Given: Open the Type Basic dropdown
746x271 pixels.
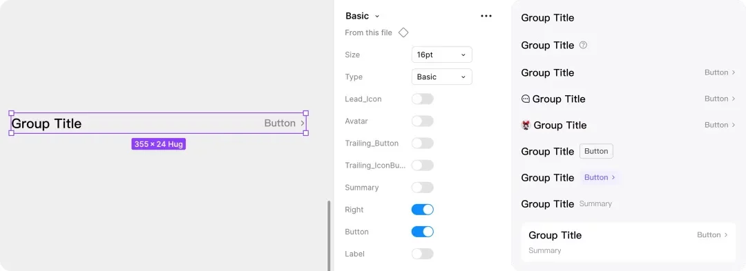Looking at the screenshot, I should (x=441, y=77).
